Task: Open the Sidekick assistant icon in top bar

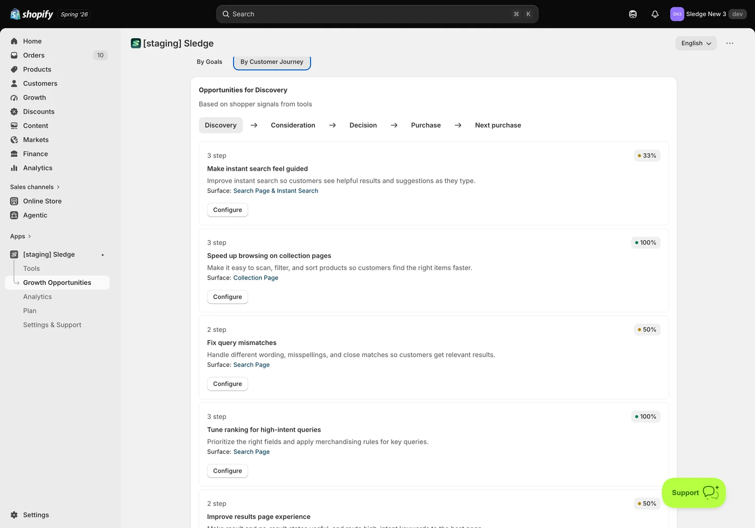Action: (x=633, y=14)
